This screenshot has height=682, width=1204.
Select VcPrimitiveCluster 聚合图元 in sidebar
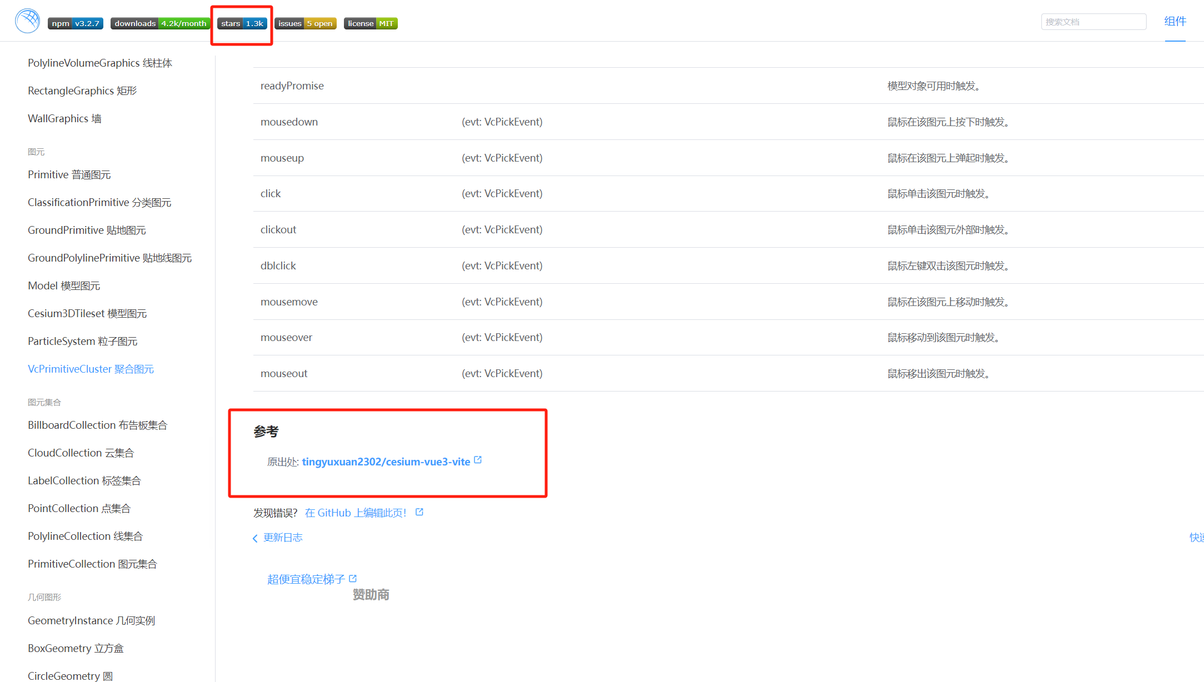pyautogui.click(x=91, y=369)
